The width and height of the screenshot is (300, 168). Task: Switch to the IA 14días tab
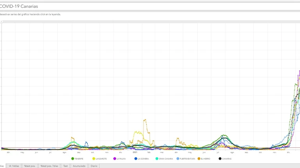[x=14, y=166]
